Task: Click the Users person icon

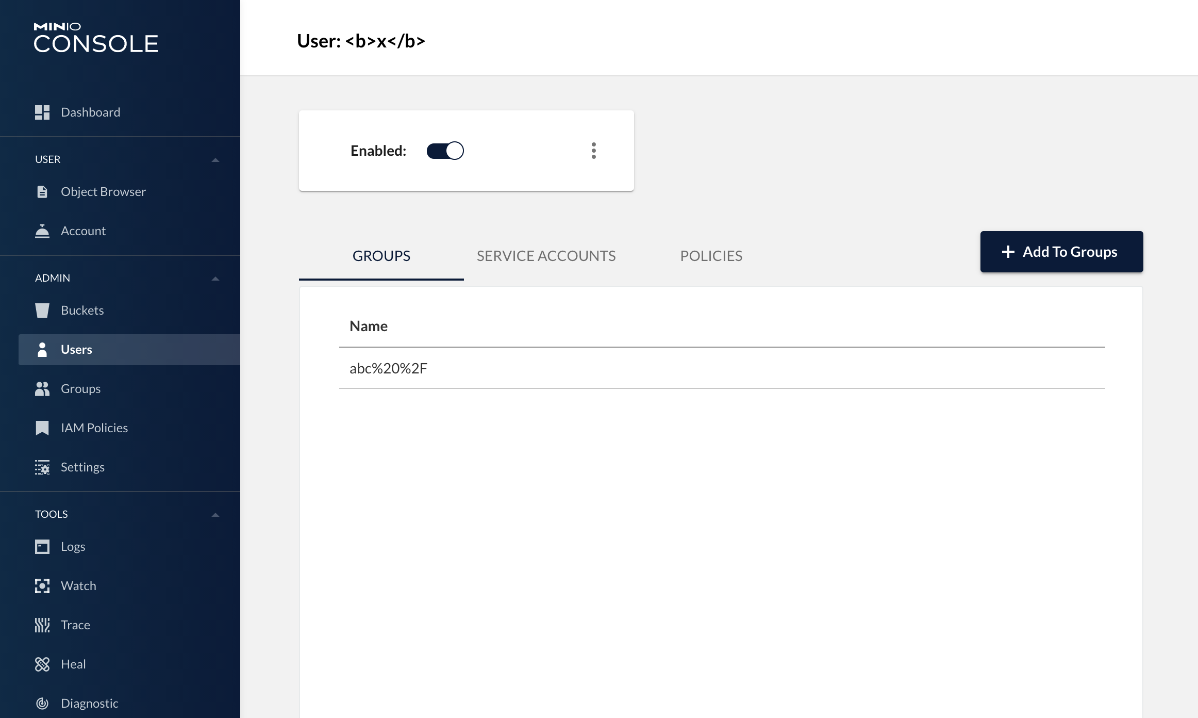Action: [x=42, y=350]
